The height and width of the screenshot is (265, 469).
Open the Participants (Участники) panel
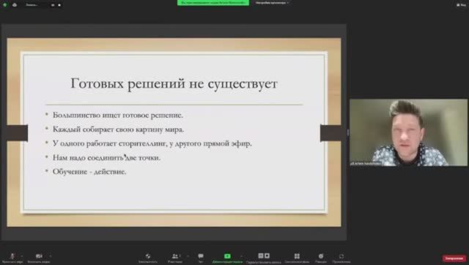pos(175,258)
